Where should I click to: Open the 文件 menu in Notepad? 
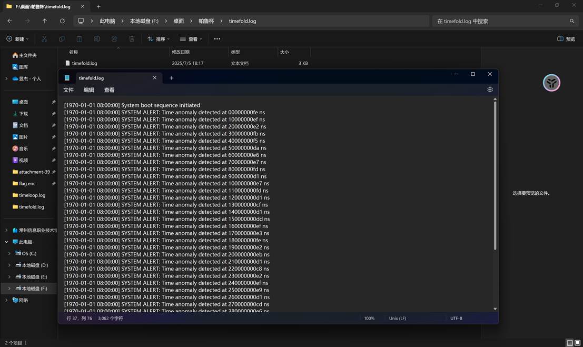68,90
